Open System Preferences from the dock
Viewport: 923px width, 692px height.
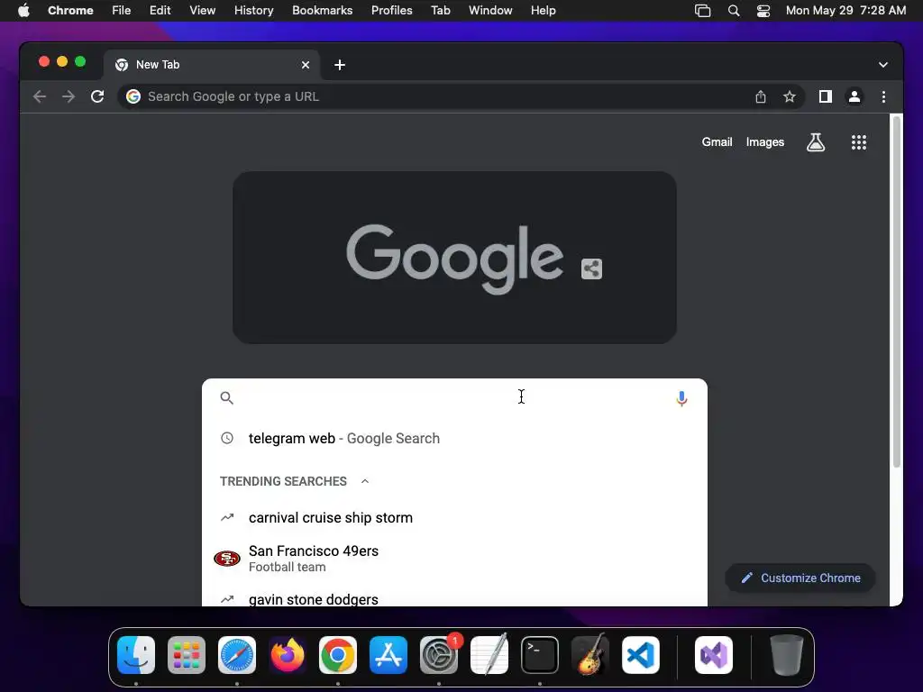439,655
